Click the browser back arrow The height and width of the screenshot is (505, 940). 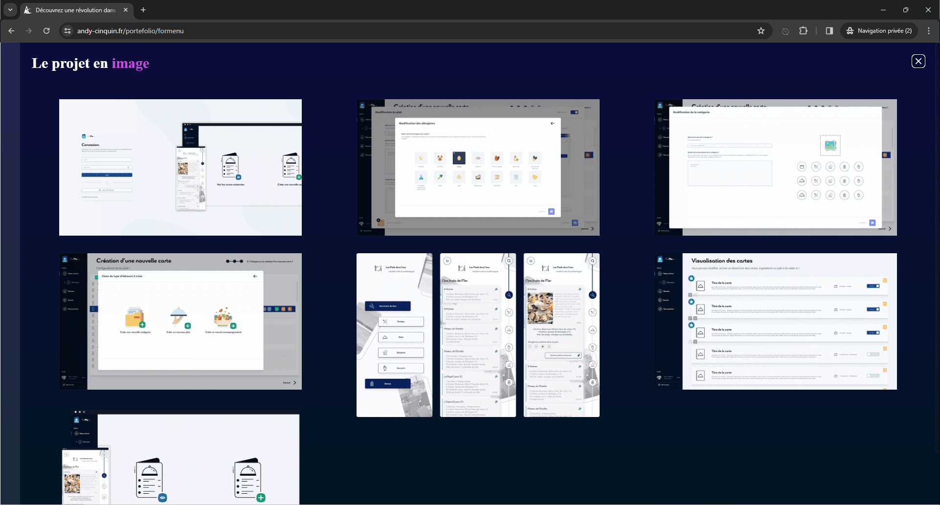click(12, 31)
